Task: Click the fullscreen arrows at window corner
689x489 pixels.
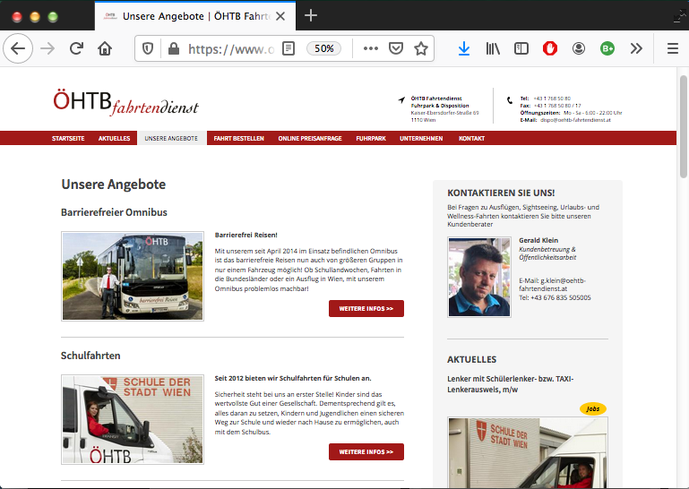Action: (680, 16)
